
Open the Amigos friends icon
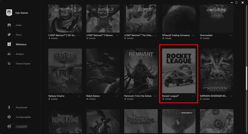pos(9,54)
